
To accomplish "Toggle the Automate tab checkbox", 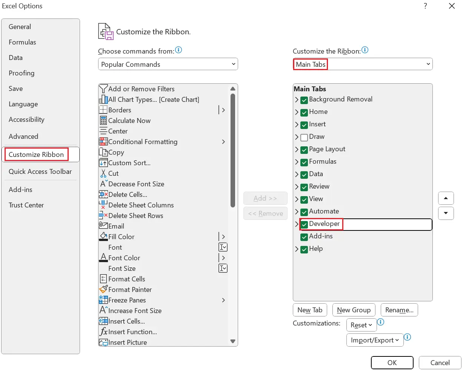I will [304, 212].
